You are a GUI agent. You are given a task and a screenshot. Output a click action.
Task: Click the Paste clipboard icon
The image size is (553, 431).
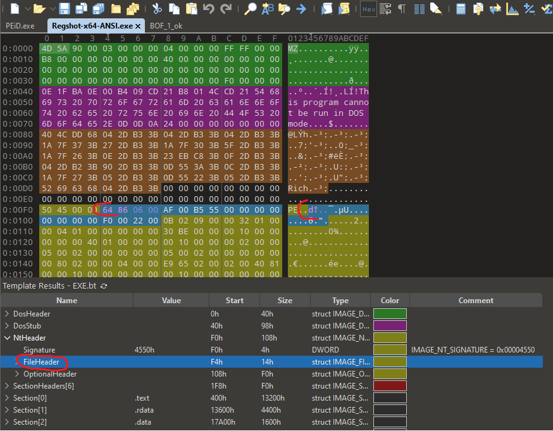tap(192, 8)
